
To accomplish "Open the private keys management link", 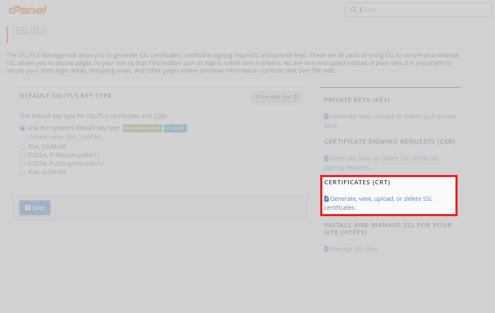I will (390, 121).
